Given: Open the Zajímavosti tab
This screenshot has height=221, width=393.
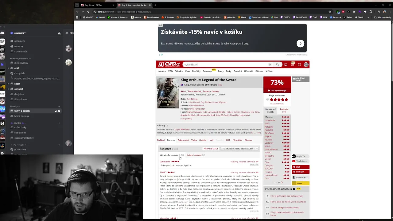Looking at the screenshot, I should click(183, 140).
